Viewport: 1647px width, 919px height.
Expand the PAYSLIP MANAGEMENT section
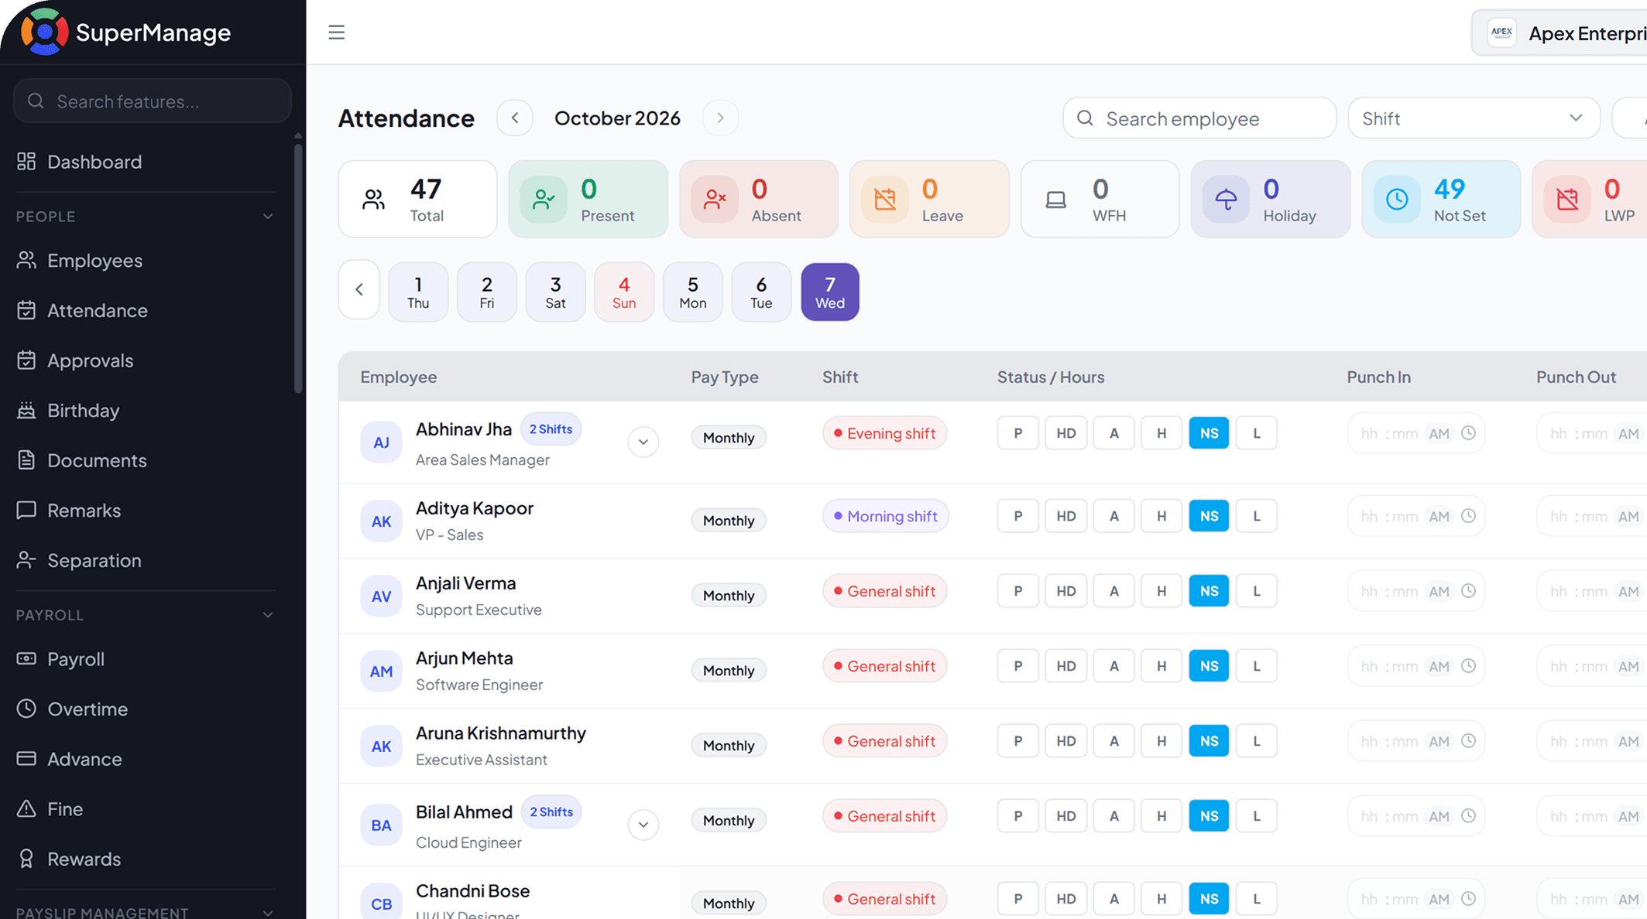[268, 913]
